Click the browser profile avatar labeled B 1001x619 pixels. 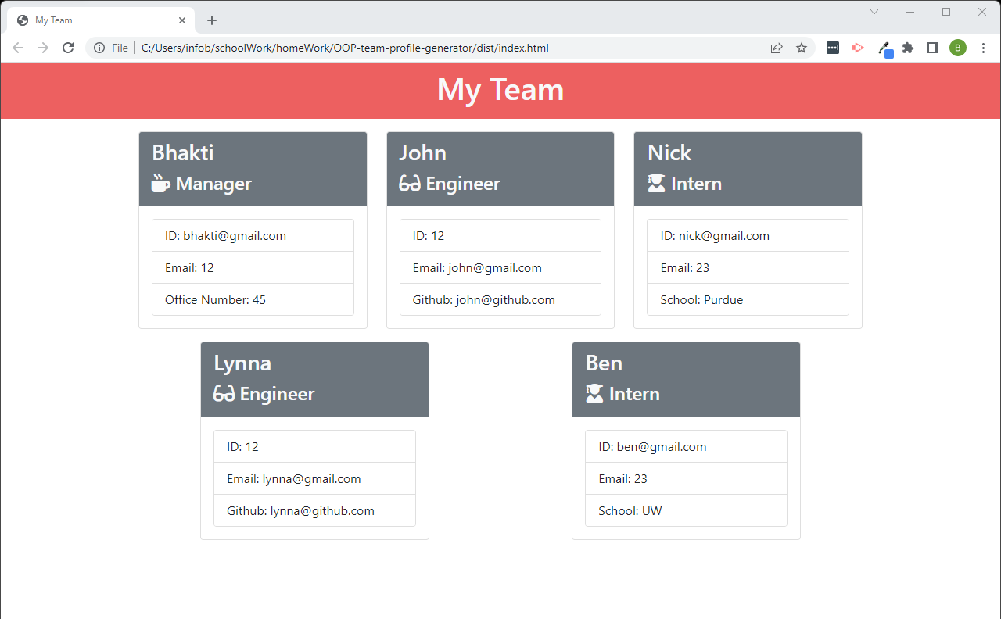pyautogui.click(x=958, y=48)
